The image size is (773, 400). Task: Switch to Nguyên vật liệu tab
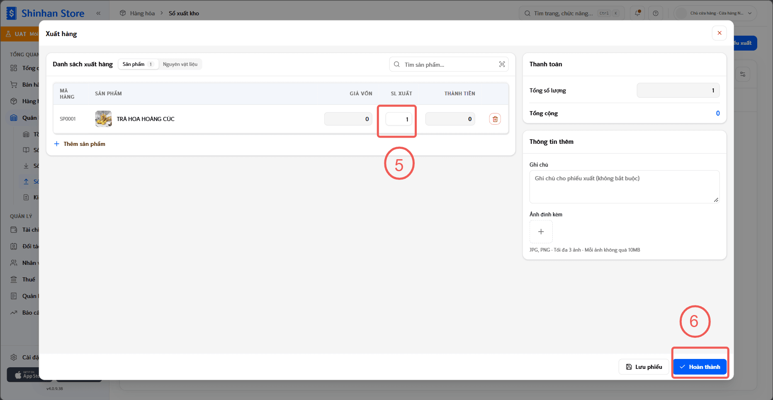coord(180,64)
